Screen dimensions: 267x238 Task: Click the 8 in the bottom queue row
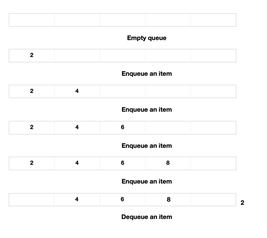tap(168, 200)
